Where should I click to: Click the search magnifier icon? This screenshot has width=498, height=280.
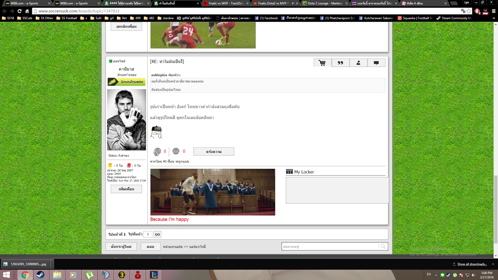pyautogui.click(x=383, y=247)
